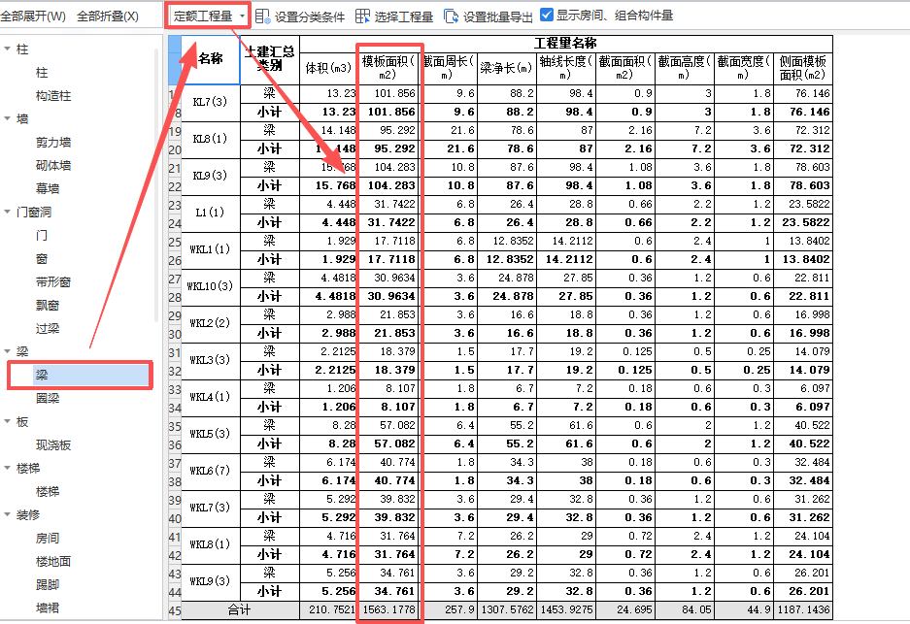Click the WKL3(3) name cell
The height and width of the screenshot is (624, 910).
tap(211, 360)
